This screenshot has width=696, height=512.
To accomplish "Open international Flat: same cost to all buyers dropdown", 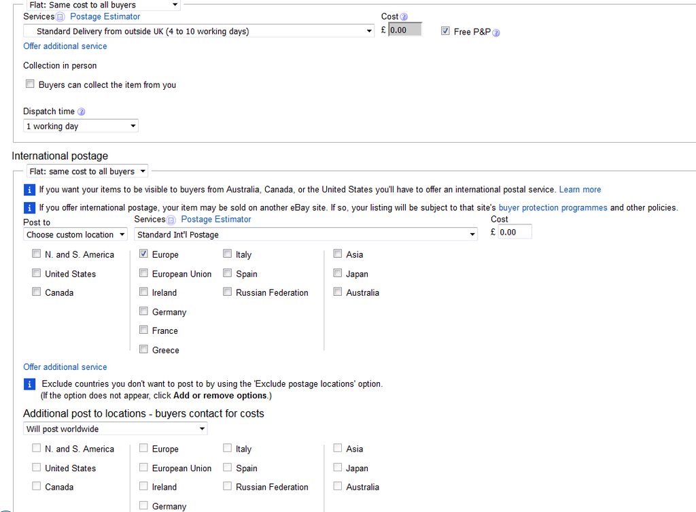I will coord(88,171).
